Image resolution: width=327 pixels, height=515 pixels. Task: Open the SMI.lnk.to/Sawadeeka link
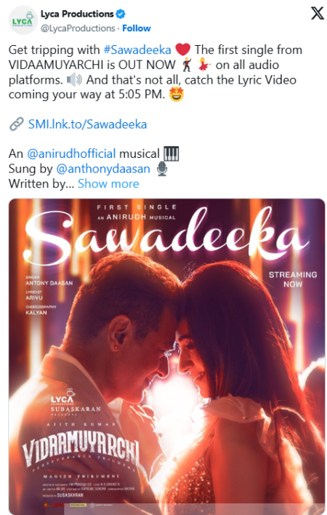[x=88, y=124]
